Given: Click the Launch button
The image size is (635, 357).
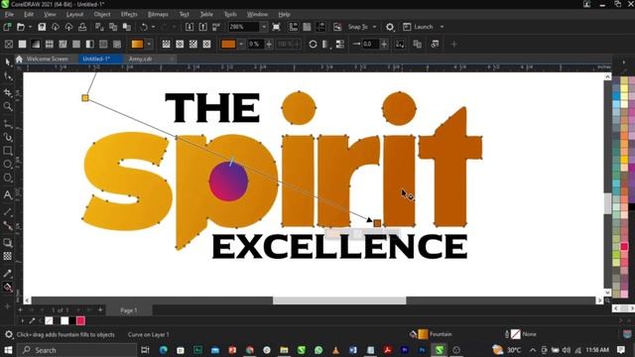Looking at the screenshot, I should pos(419,27).
